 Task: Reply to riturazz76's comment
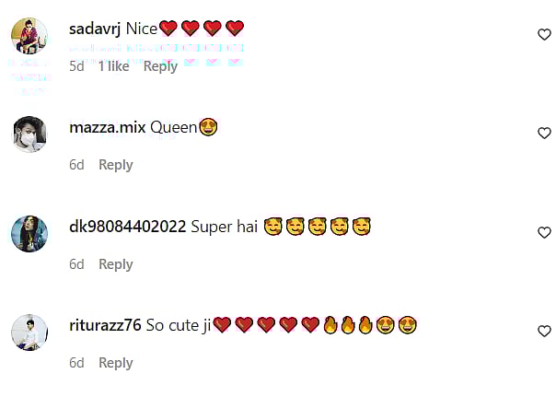tap(116, 363)
